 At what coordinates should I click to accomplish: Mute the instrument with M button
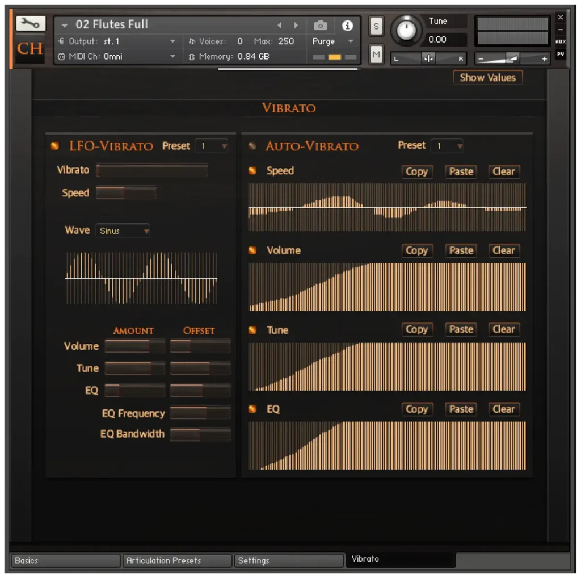(376, 55)
